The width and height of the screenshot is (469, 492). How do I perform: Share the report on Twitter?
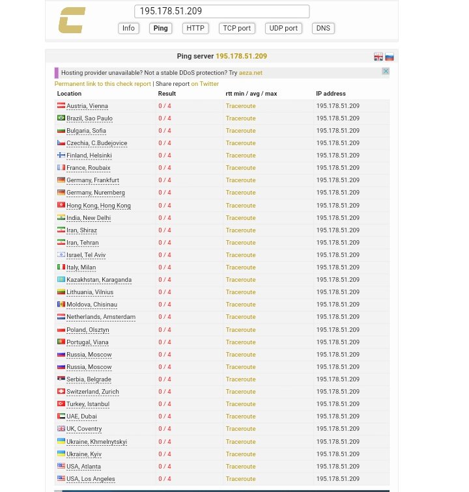205,84
